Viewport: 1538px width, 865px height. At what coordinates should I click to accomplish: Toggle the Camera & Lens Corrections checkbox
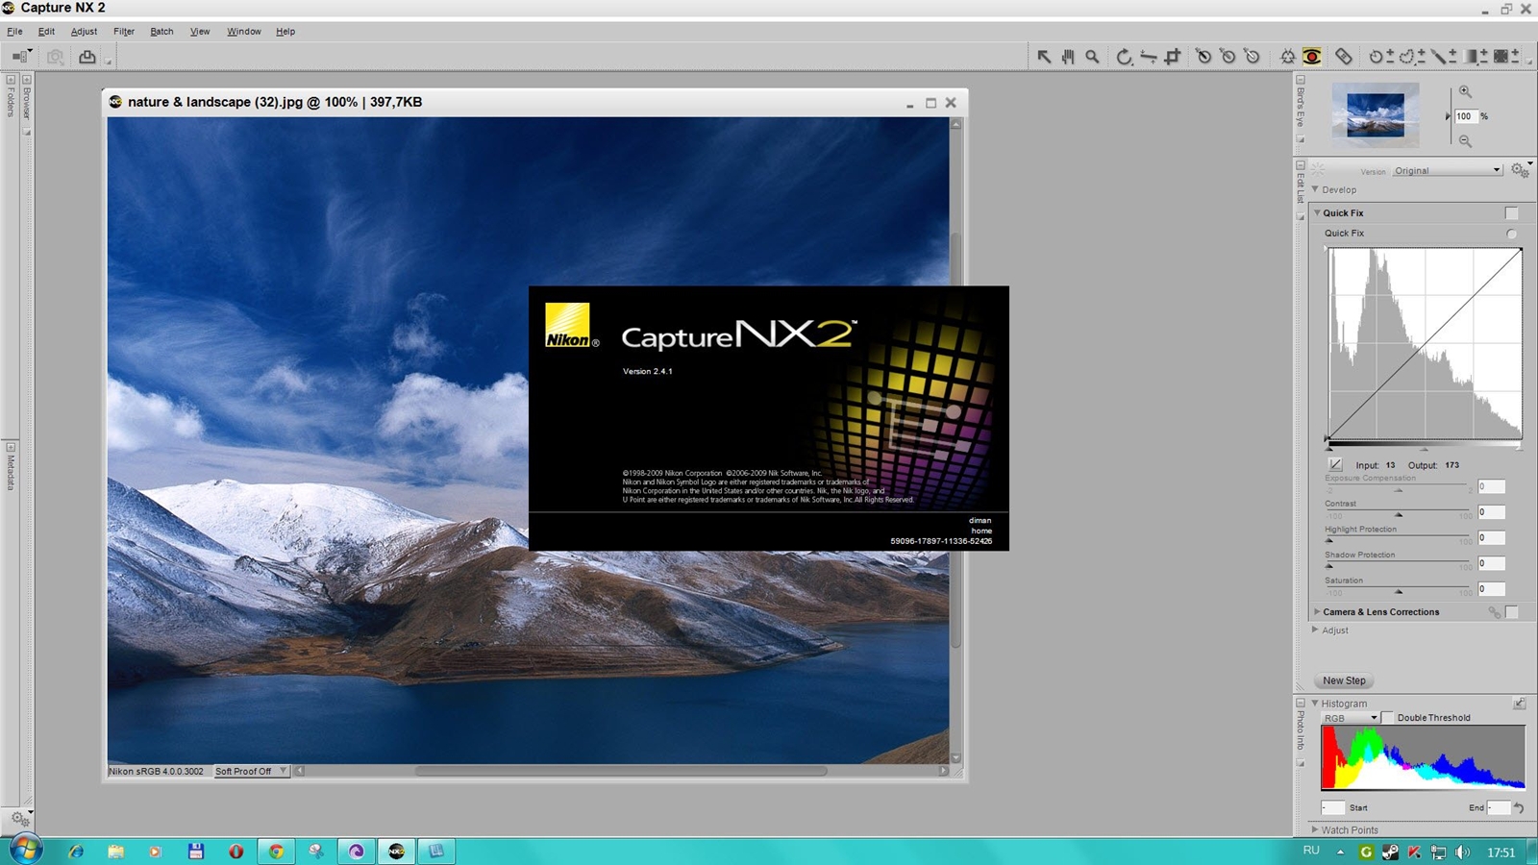1511,612
